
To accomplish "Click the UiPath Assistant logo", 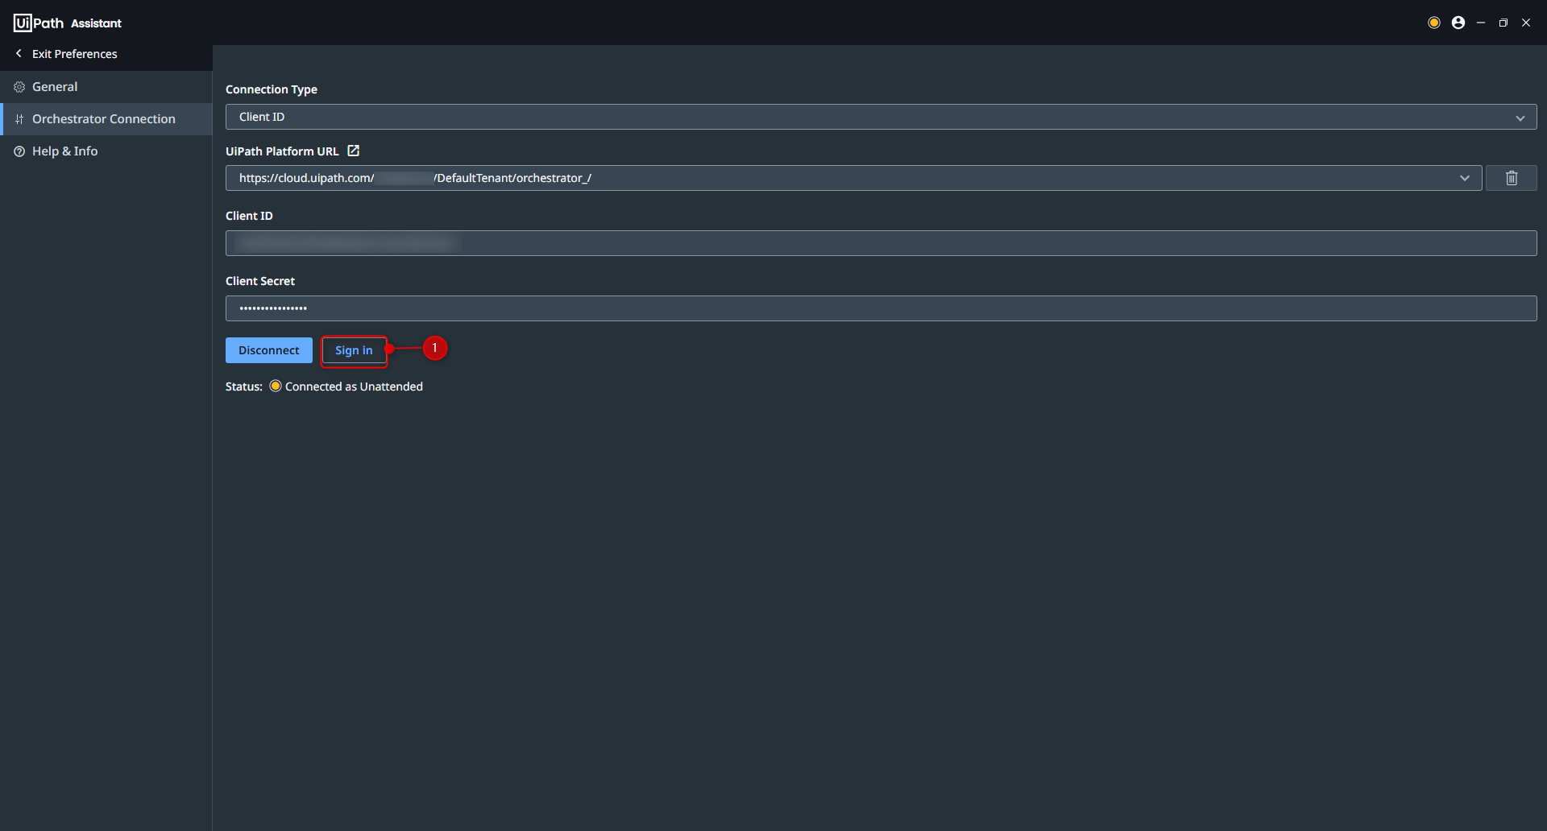I will click(68, 23).
